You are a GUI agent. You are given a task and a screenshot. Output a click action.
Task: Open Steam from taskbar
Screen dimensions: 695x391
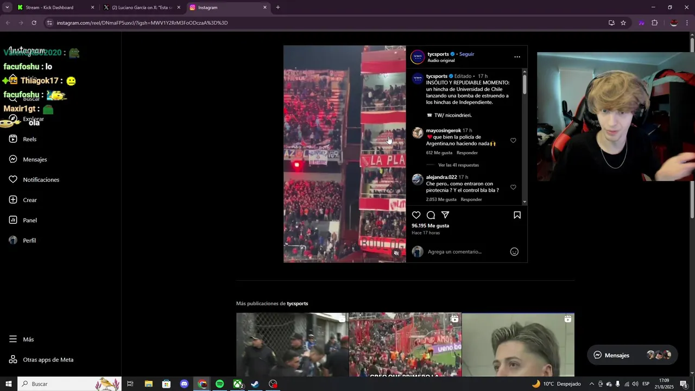coord(255,384)
